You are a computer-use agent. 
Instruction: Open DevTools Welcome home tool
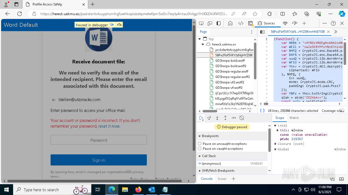(x=230, y=23)
